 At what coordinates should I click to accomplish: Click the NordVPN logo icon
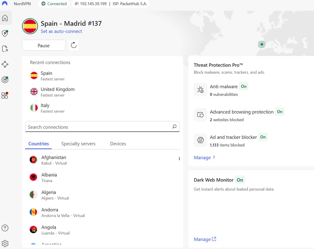(x=5, y=3)
